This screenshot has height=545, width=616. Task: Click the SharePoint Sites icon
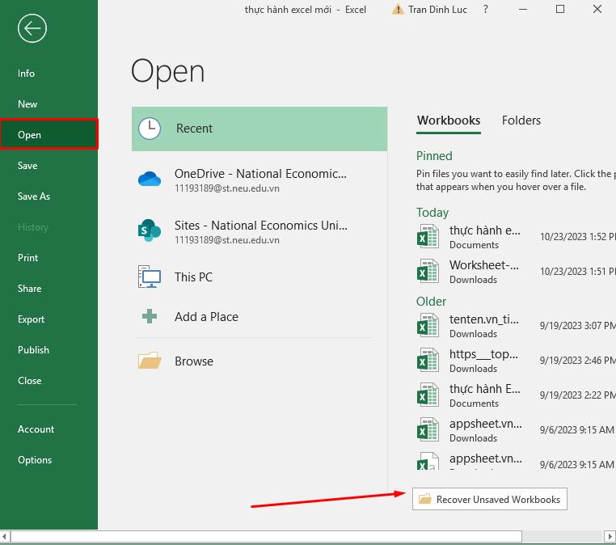(x=150, y=231)
